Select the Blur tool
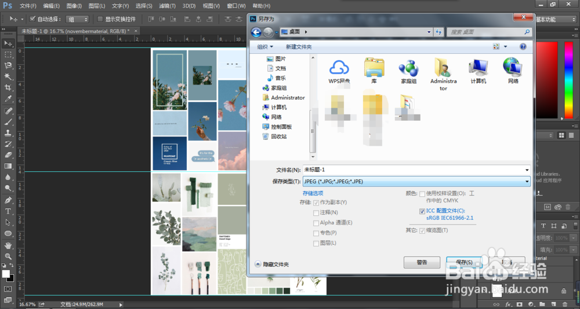Viewport: 580px width, 309px height. 8,177
